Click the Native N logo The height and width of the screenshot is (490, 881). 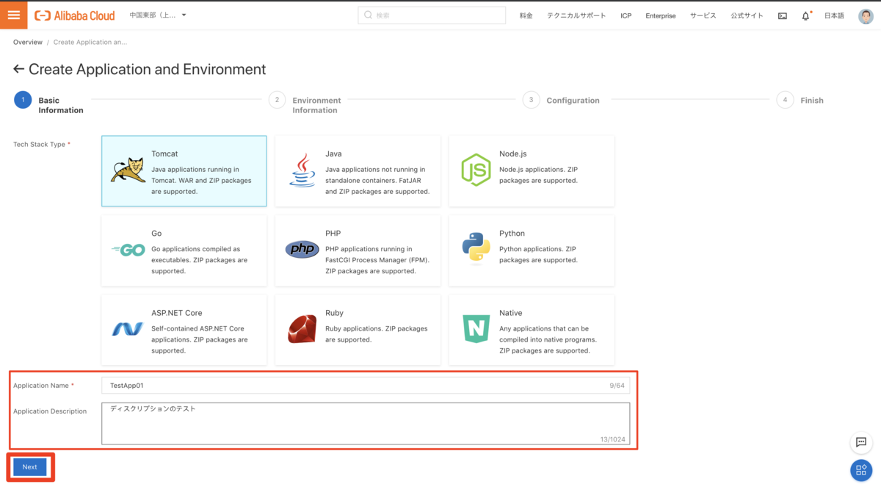coord(476,328)
